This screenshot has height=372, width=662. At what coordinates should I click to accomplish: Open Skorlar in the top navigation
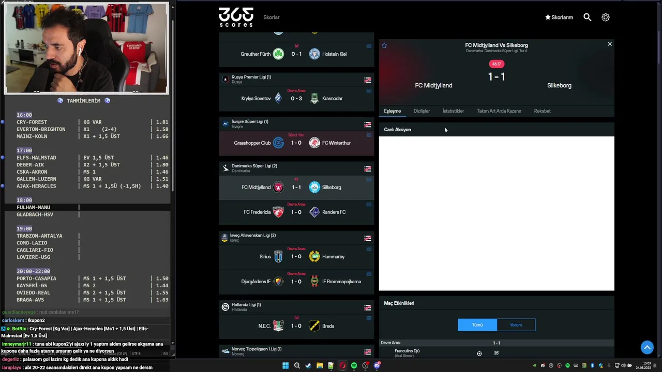272,17
